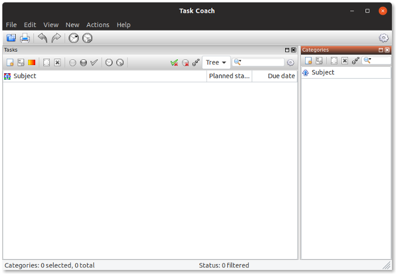The width and height of the screenshot is (396, 274).
Task: Toggle hide inactive tasks filter
Action: 185,62
